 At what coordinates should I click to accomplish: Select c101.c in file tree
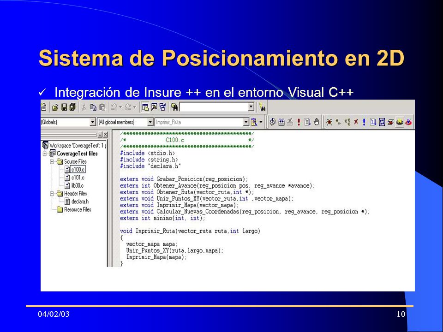pyautogui.click(x=78, y=178)
